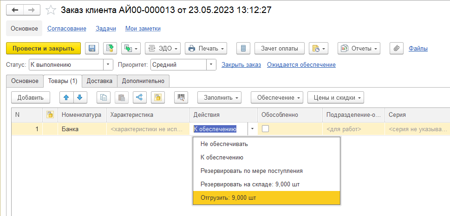
Task: Toggle the Обособленно checkbox in row 1
Action: click(266, 129)
